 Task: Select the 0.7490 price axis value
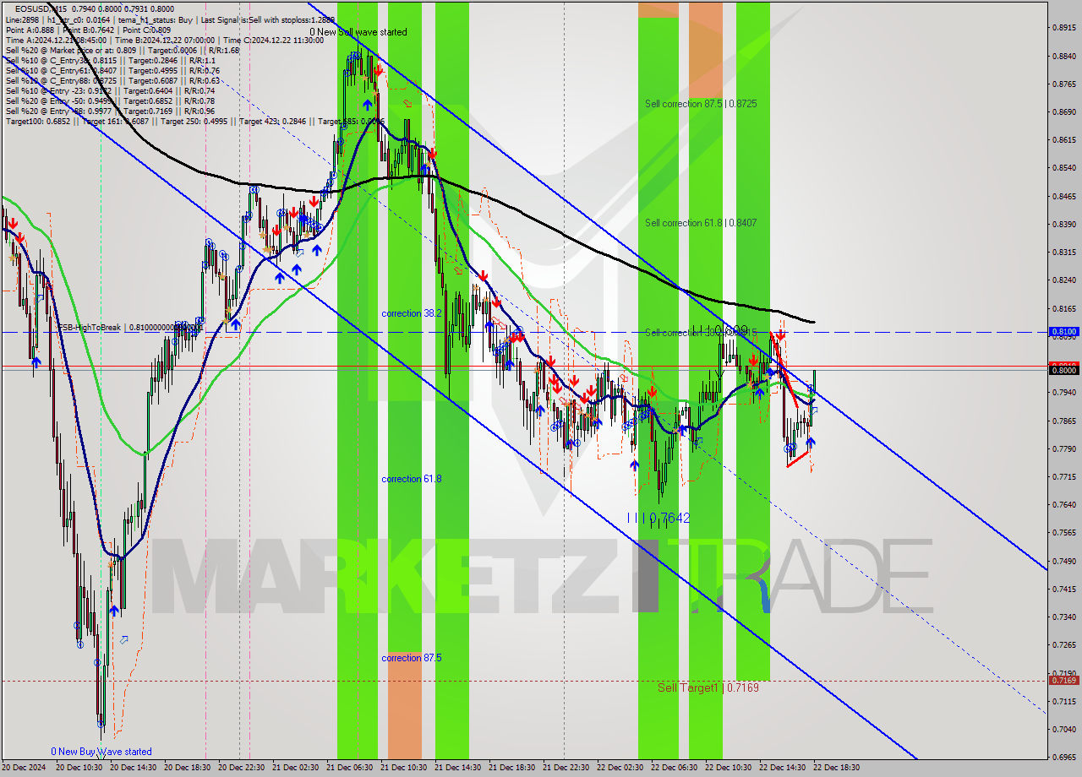(x=1063, y=561)
